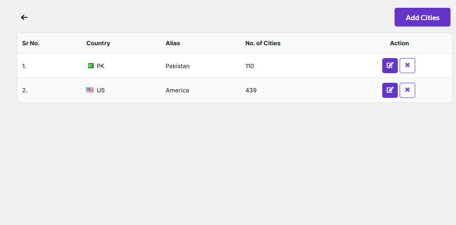The image size is (456, 225).
Task: Remove the America row with X icon
Action: (x=407, y=90)
